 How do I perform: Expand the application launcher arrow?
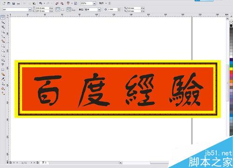(72, 3)
